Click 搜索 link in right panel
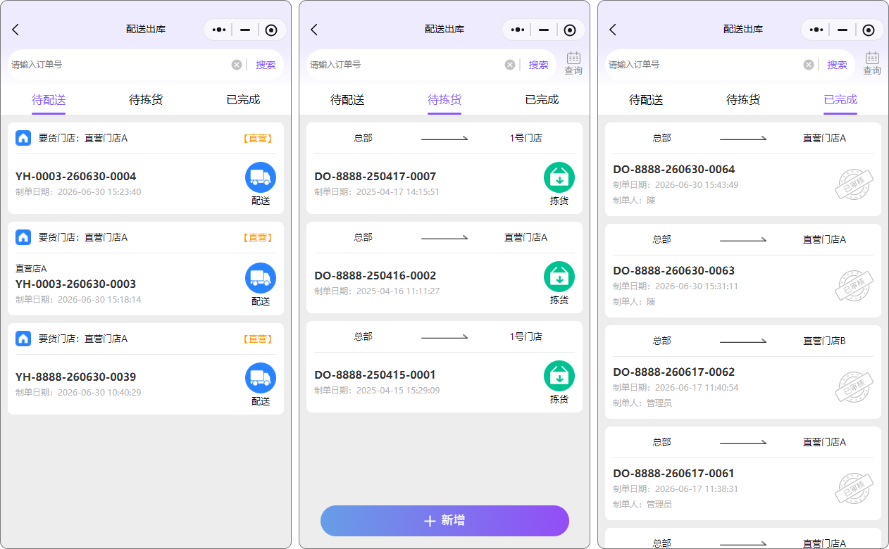The image size is (889, 549). point(837,65)
